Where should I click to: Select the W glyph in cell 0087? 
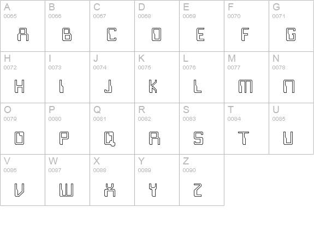(67, 190)
